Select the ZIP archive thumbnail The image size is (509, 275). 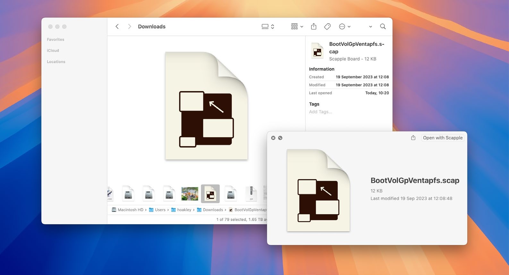(251, 193)
